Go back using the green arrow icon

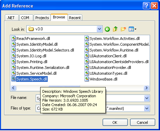pyautogui.click(x=107, y=29)
